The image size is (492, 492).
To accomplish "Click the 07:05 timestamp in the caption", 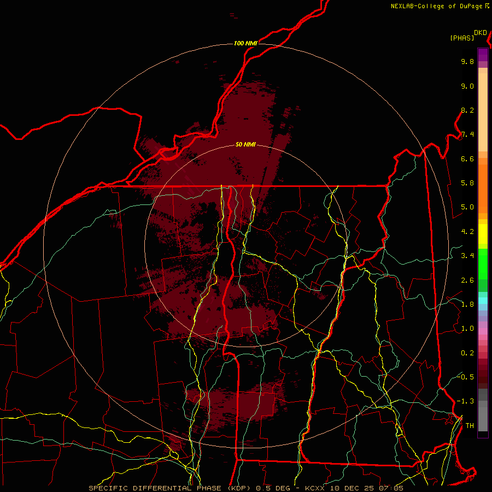I will [x=391, y=488].
